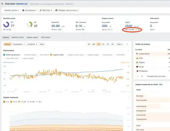The width and height of the screenshot is (170, 131).
Task: Switch to Paid search tab
Action: click(46, 37)
